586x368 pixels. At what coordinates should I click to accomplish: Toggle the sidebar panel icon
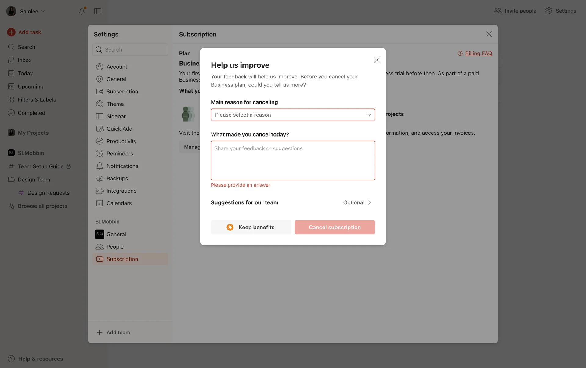click(98, 11)
